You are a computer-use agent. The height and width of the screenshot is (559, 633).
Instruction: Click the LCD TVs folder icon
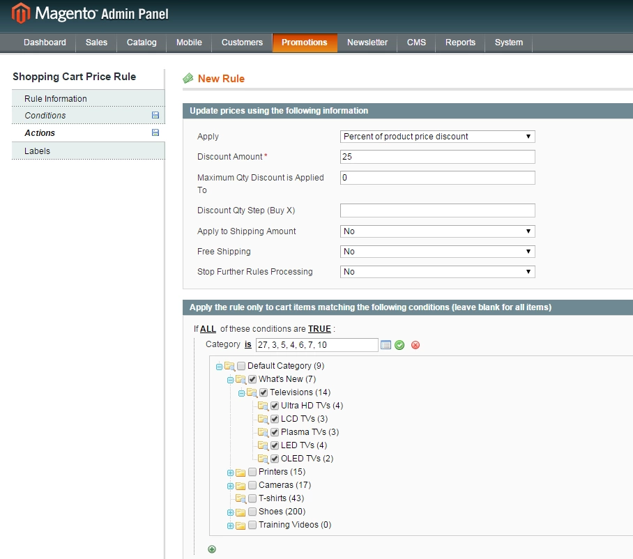point(264,419)
